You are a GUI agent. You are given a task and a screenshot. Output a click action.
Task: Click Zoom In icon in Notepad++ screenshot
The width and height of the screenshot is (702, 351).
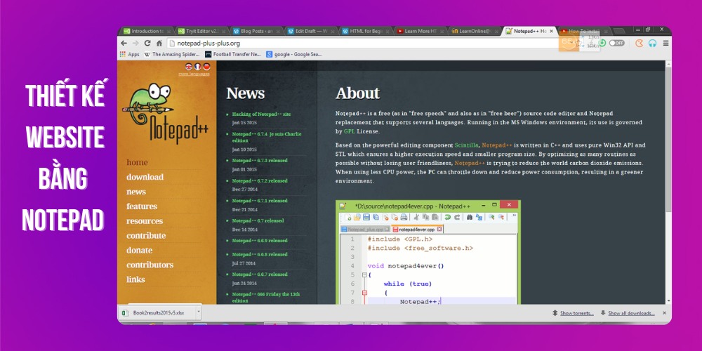pyautogui.click(x=491, y=217)
